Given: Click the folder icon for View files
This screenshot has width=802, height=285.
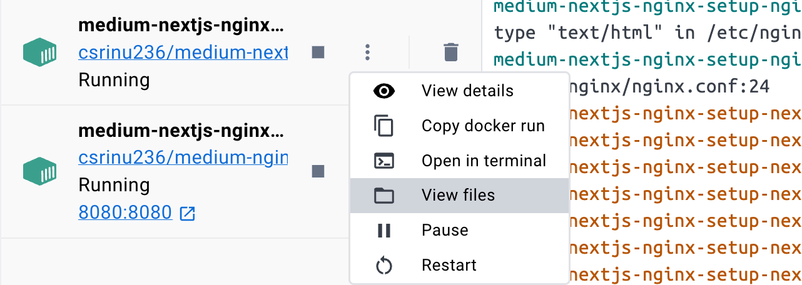Looking at the screenshot, I should click(383, 196).
